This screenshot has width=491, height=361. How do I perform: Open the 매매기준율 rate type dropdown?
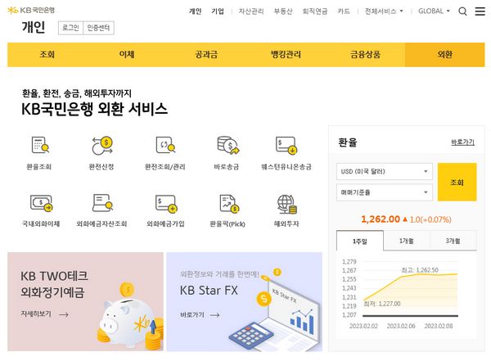pos(385,192)
